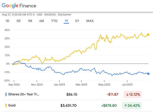Viewport: 153px width, 112px height.
Task: Click the $86.10 price value
Action: pyautogui.click(x=72, y=94)
